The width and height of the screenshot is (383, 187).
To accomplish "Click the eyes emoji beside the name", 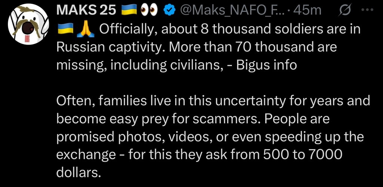I will pos(150,10).
